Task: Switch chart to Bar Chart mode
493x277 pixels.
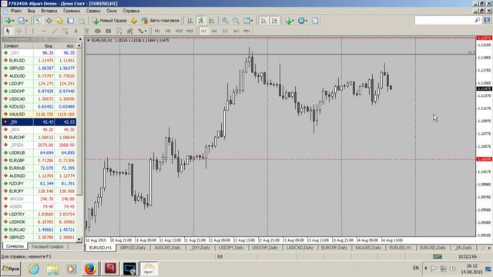Action: [190, 21]
